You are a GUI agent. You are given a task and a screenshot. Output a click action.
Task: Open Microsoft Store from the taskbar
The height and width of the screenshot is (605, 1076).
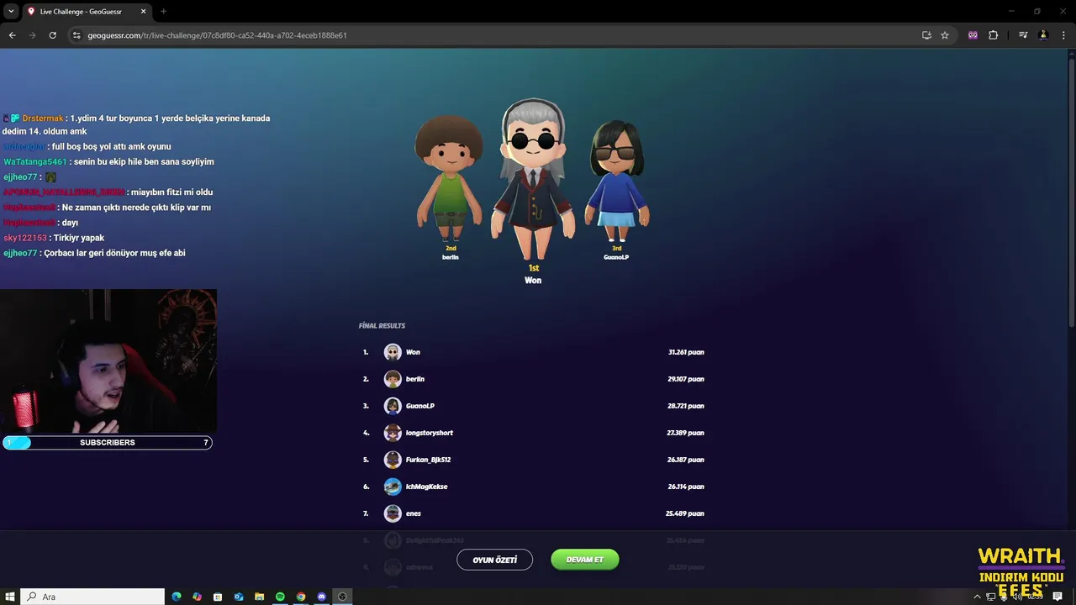(x=218, y=597)
